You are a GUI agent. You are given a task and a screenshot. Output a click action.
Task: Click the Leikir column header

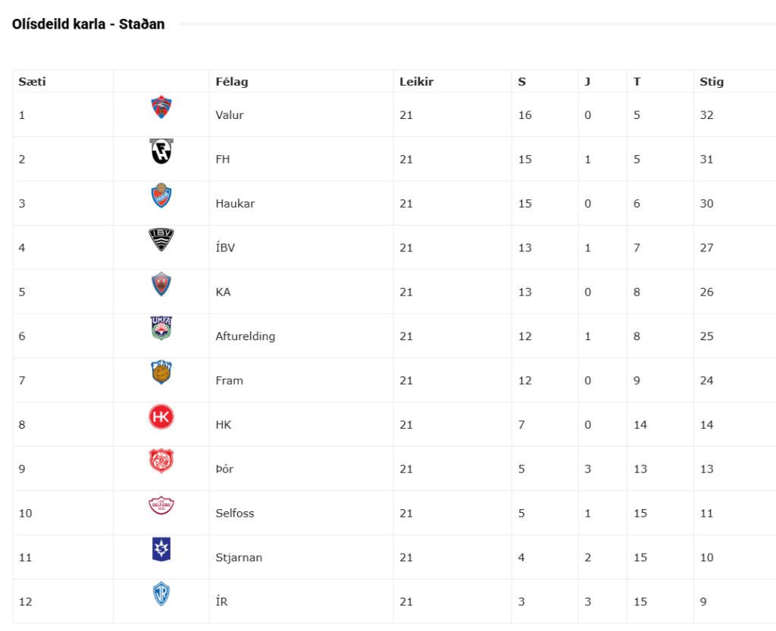tap(416, 82)
